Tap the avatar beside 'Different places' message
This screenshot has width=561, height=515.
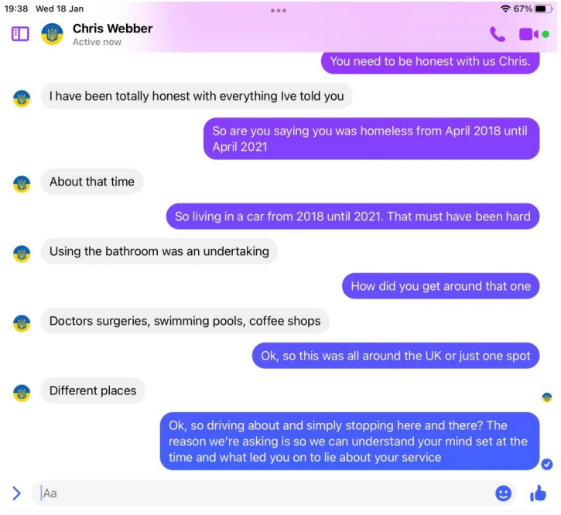tap(22, 393)
